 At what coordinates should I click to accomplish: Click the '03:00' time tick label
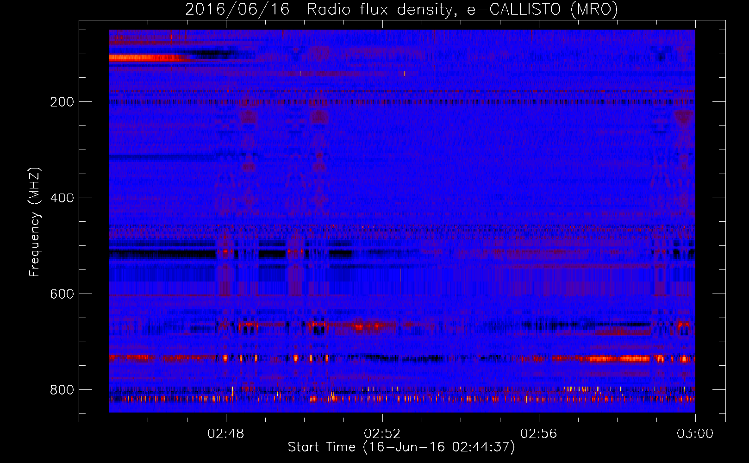695,434
